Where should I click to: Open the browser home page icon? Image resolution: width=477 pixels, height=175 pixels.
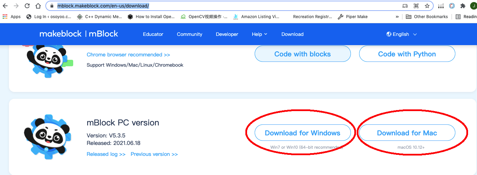[38, 6]
